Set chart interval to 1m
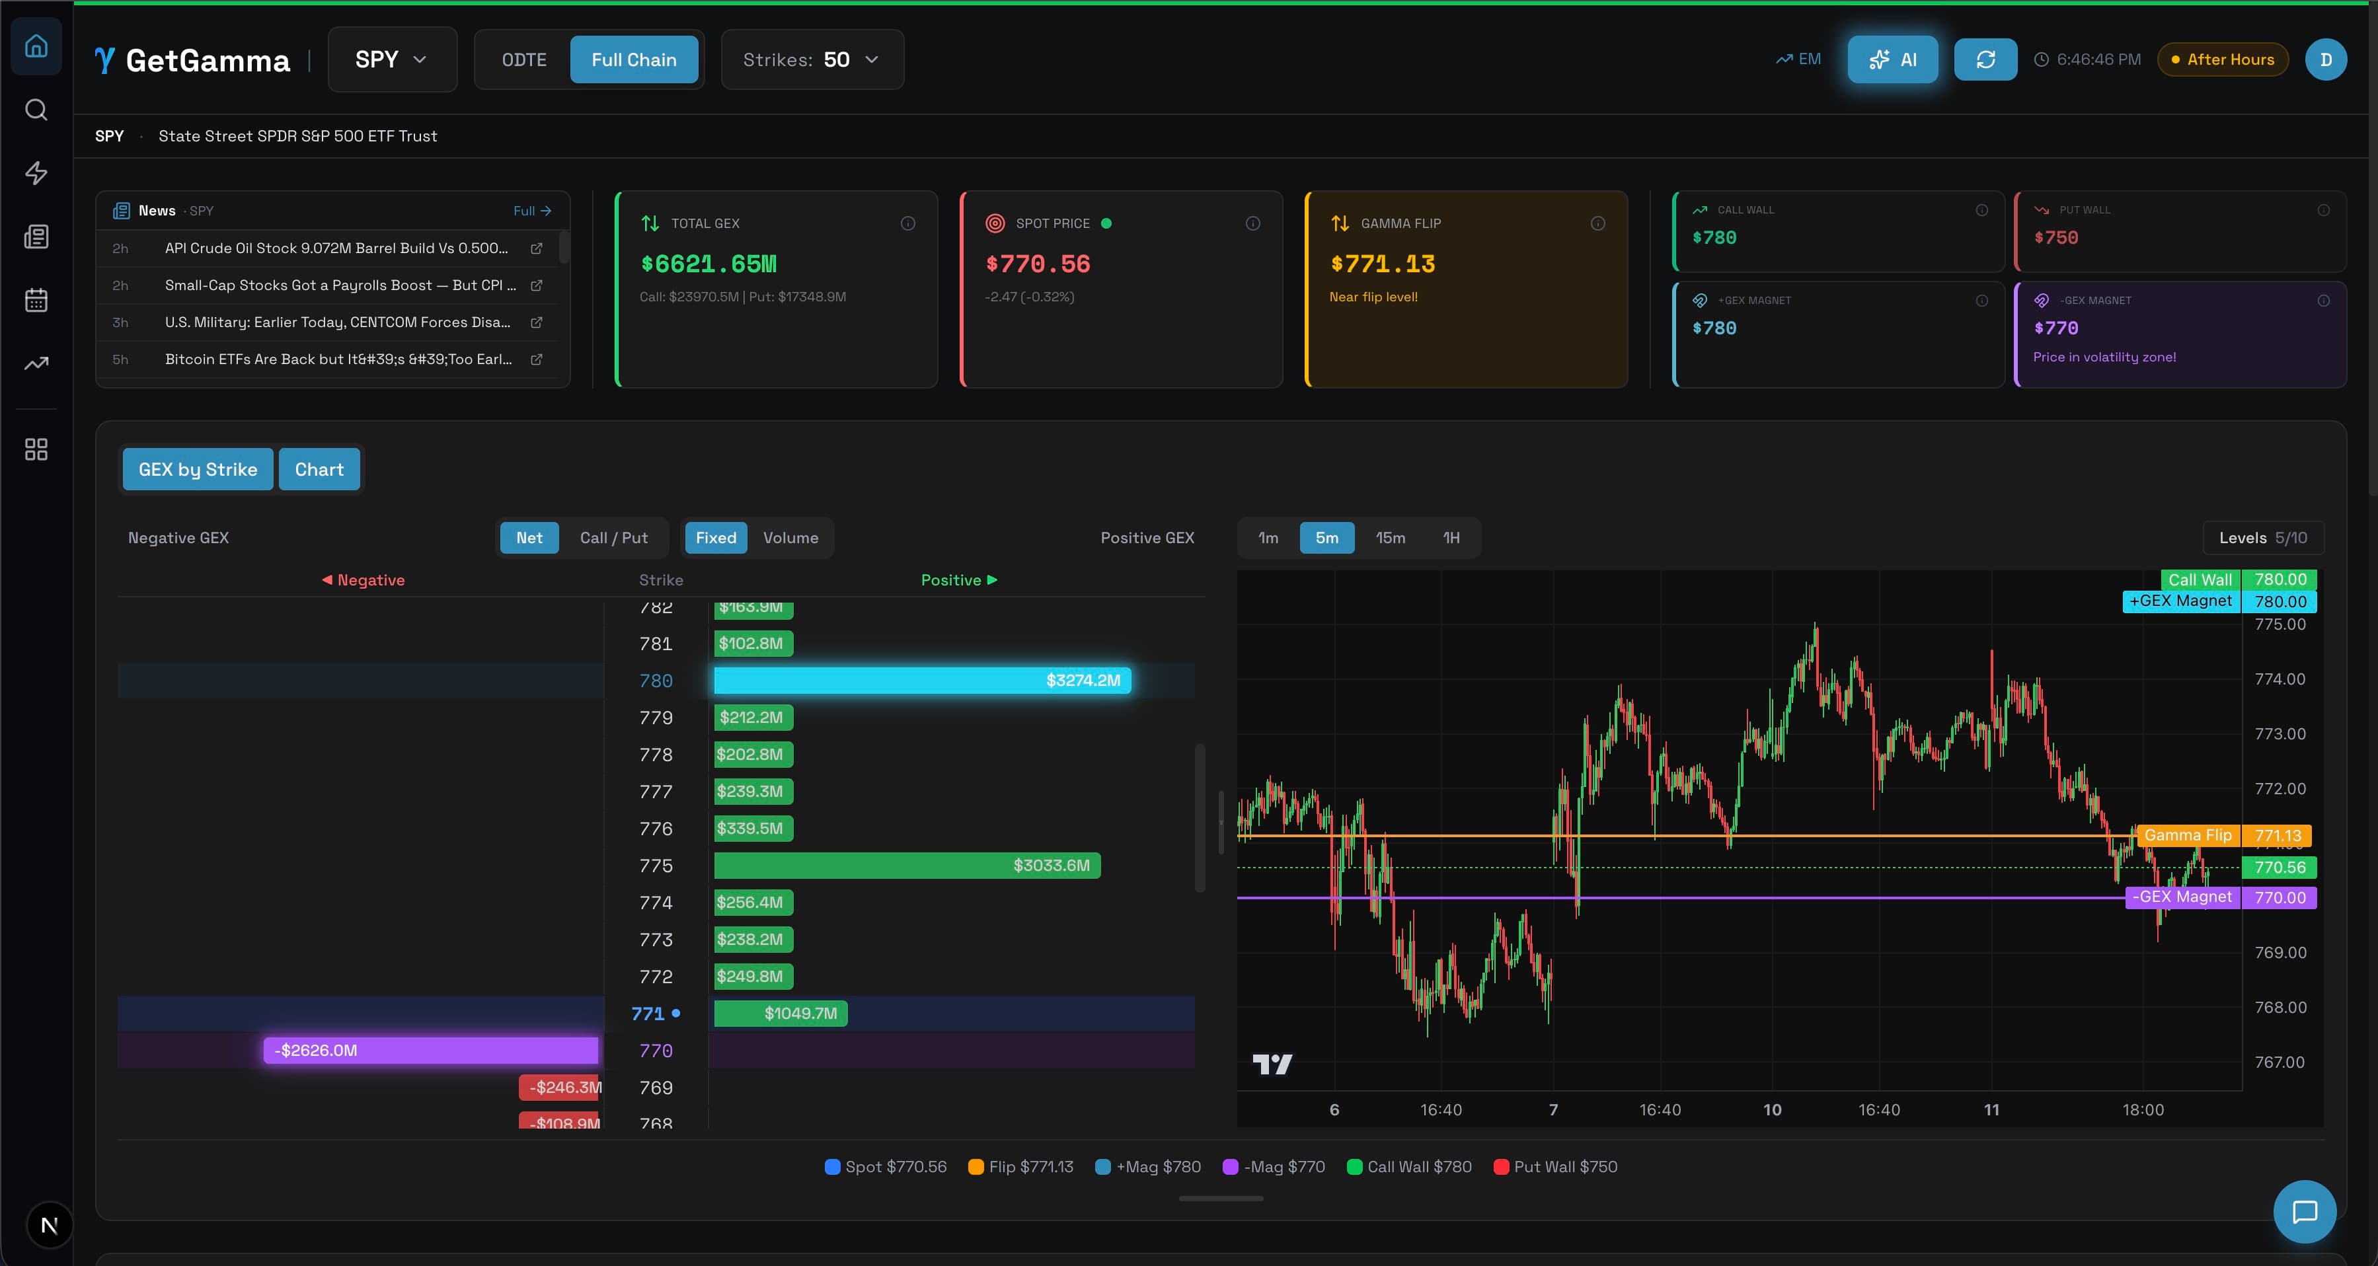 tap(1268, 538)
